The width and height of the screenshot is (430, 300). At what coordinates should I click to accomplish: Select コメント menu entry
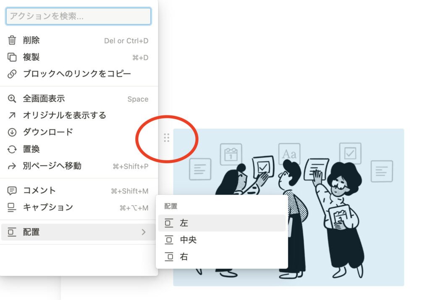pos(79,190)
